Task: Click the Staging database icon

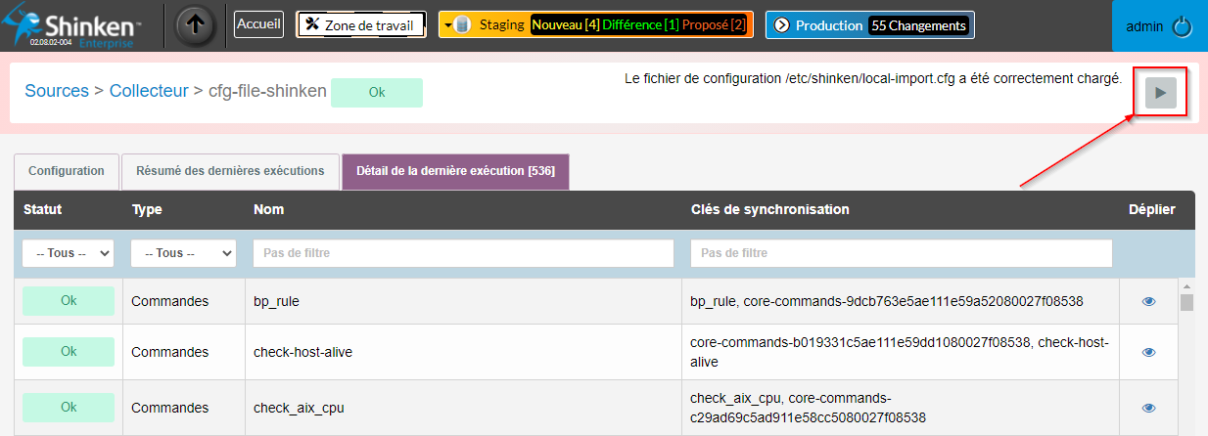Action: click(462, 25)
